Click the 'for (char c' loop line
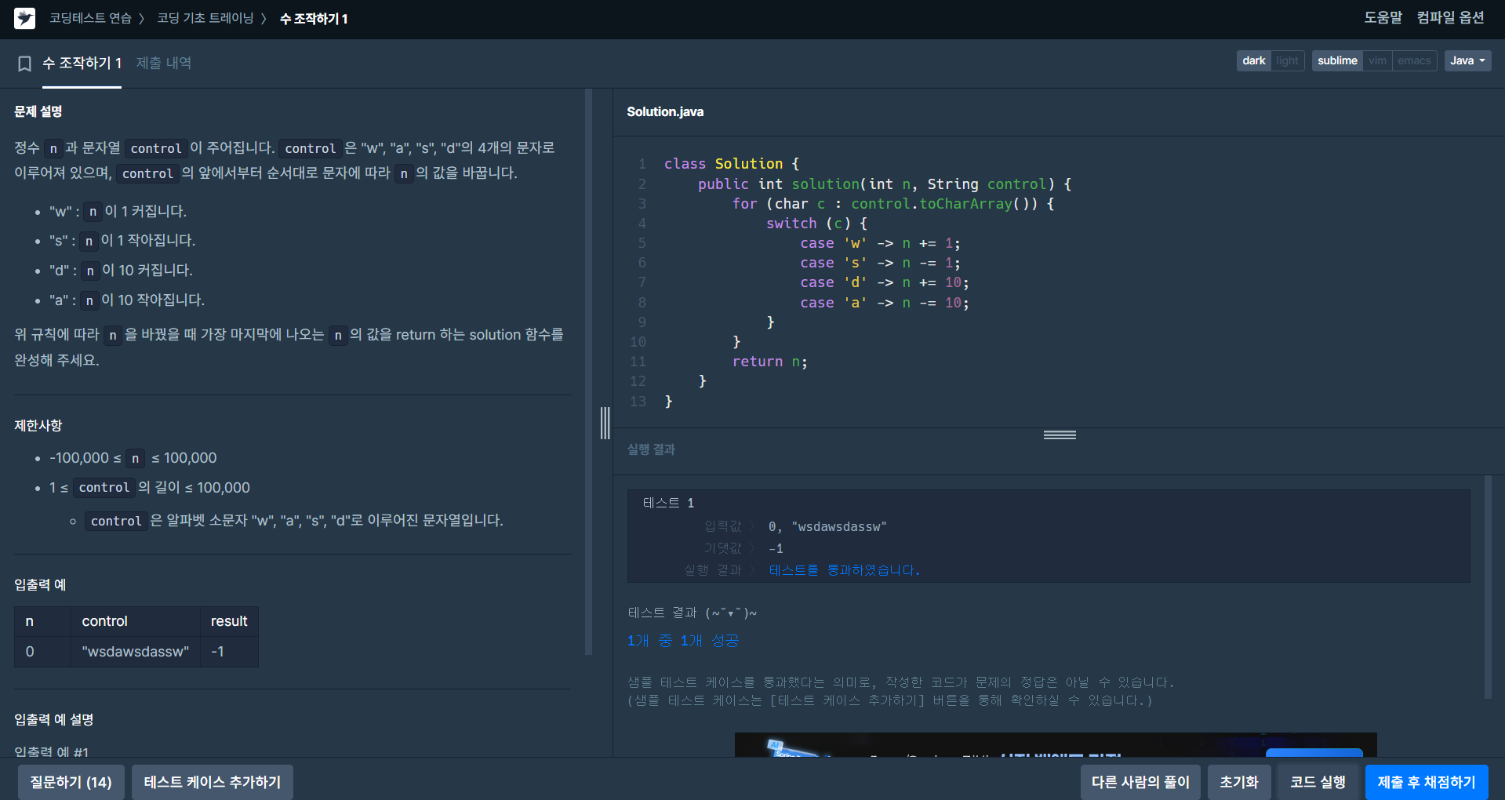 [x=893, y=204]
